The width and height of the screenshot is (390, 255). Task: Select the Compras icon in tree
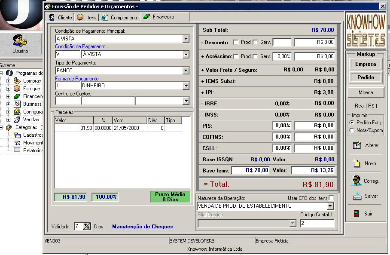pos(17,81)
